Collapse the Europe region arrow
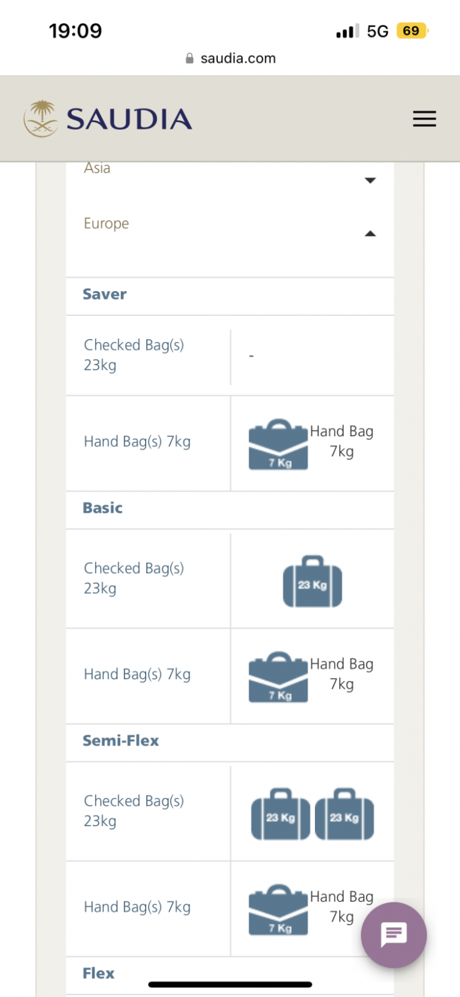Image resolution: width=460 pixels, height=997 pixels. point(370,234)
